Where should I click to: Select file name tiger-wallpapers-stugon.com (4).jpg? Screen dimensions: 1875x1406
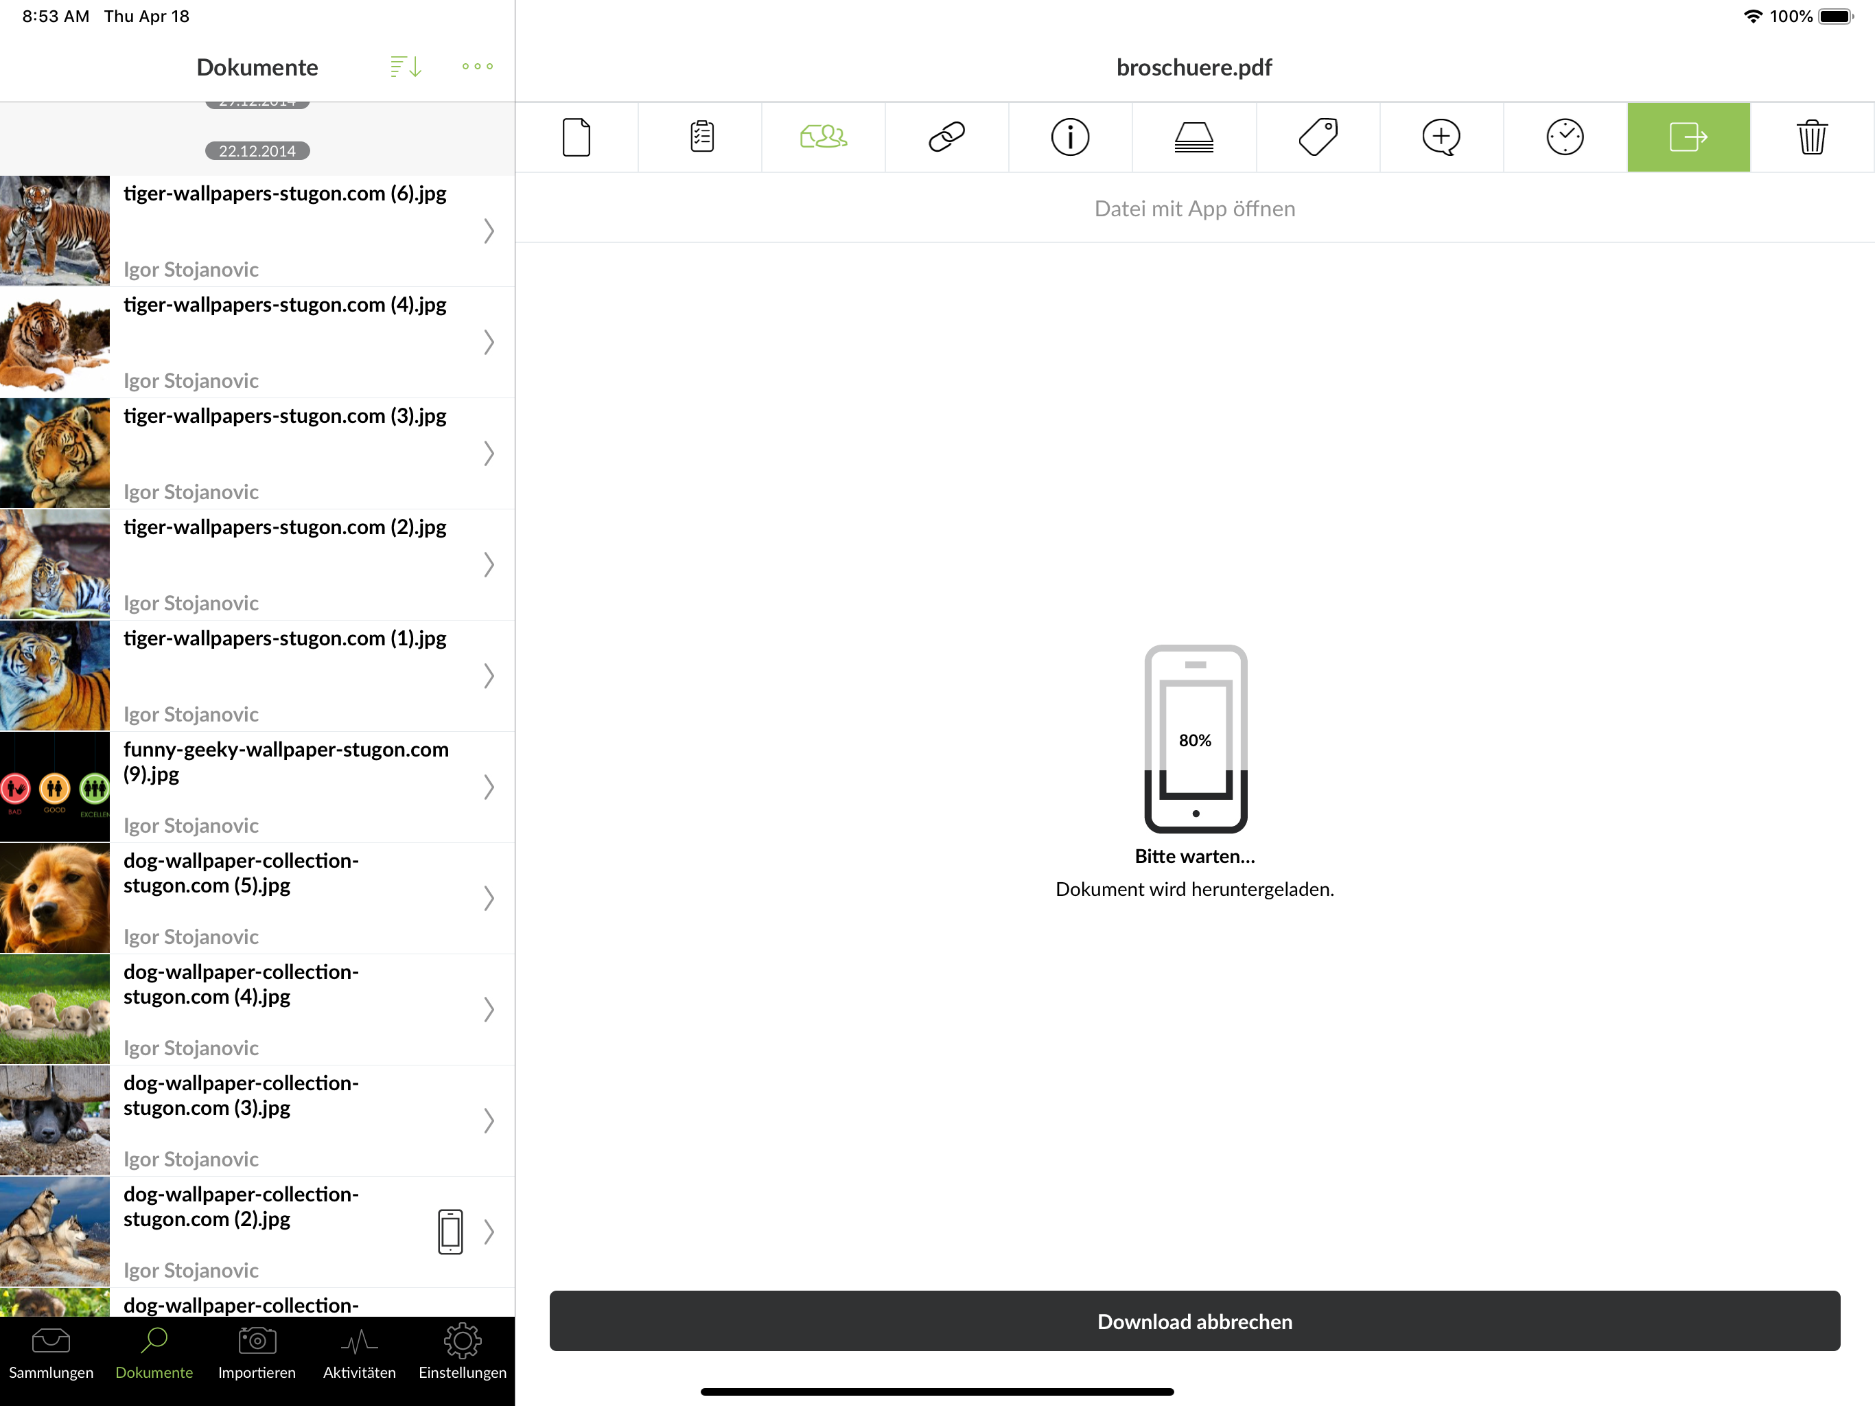click(285, 304)
